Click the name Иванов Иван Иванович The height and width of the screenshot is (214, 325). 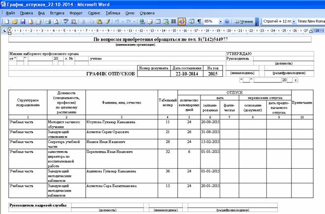tap(106, 142)
